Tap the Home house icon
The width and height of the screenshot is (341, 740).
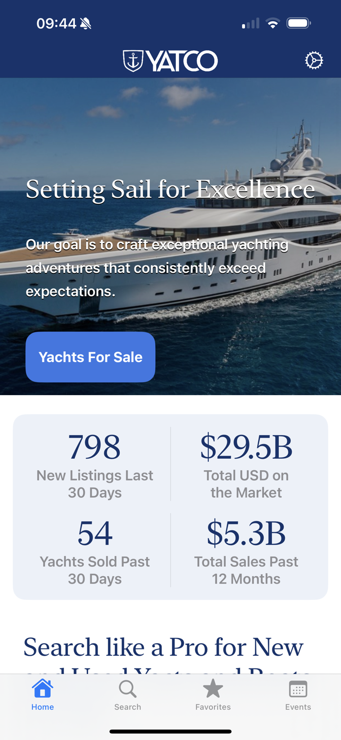point(42,687)
